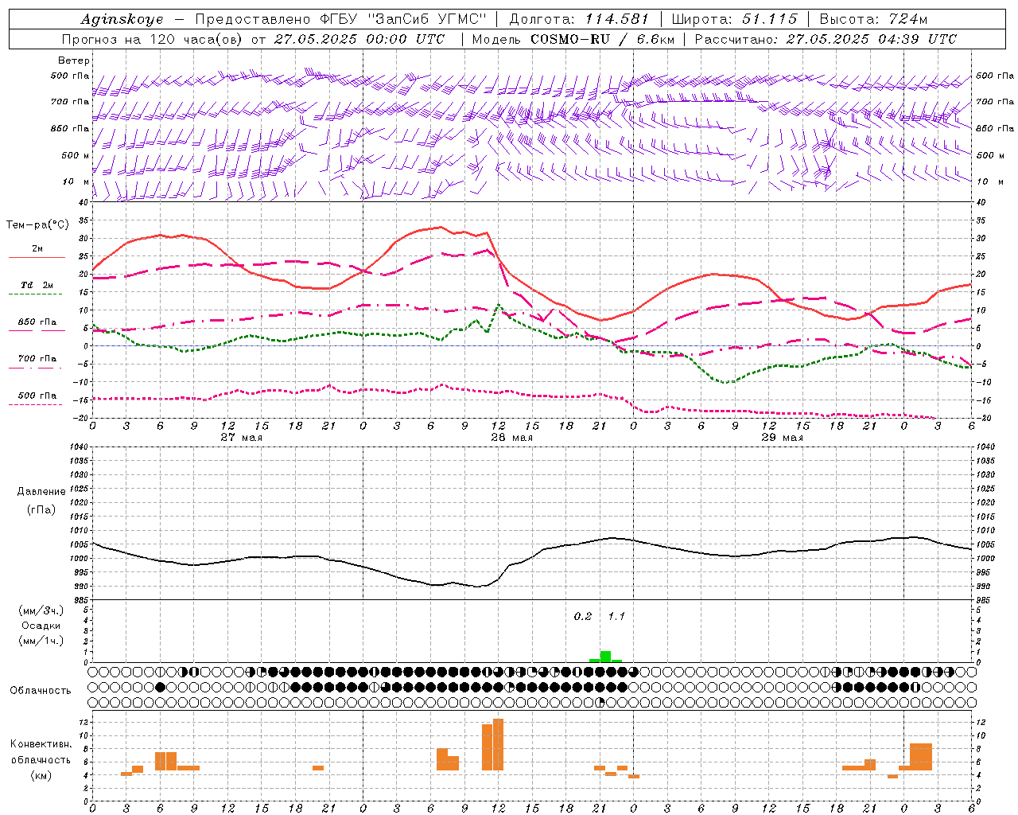Image resolution: width=1018 pixels, height=815 pixels.
Task: Click the "0.2" precipitation amount
Action: [x=583, y=616]
